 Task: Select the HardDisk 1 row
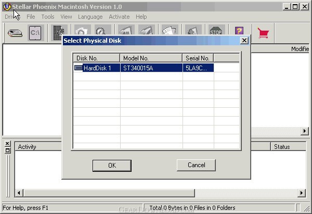pos(144,68)
